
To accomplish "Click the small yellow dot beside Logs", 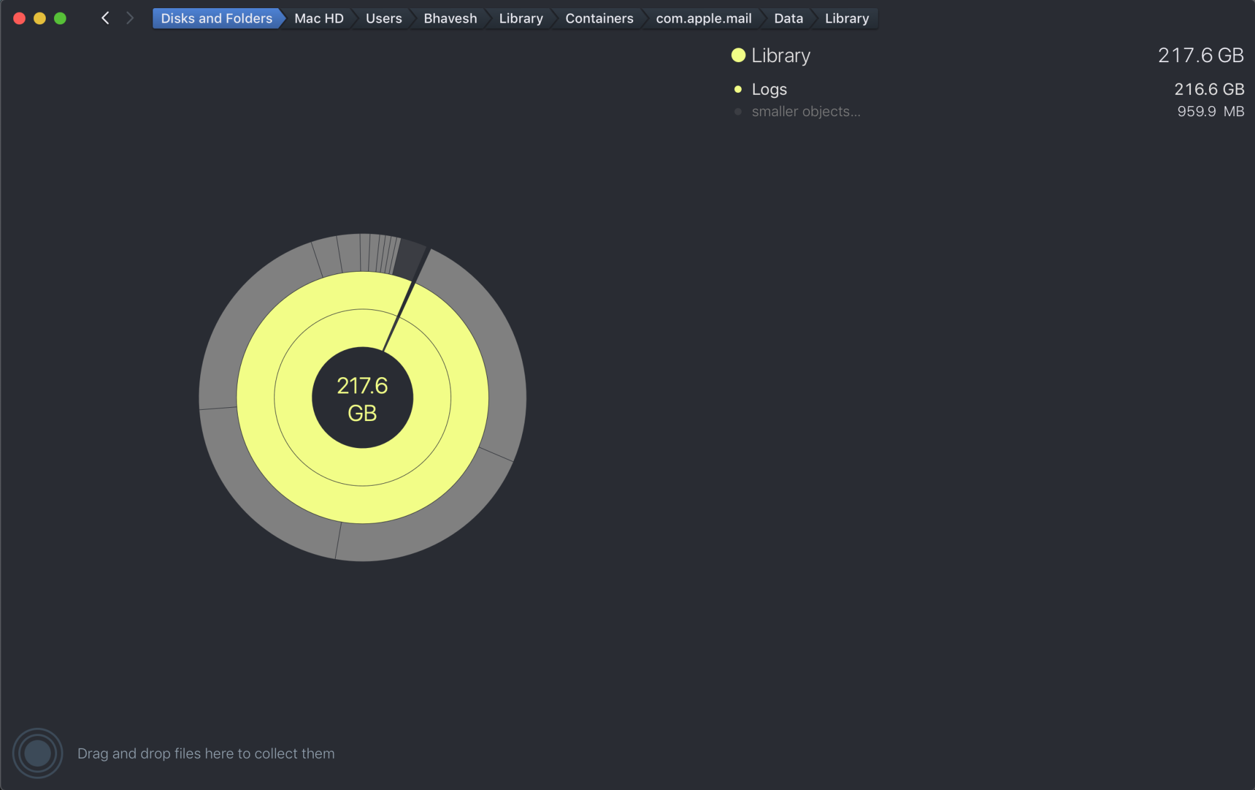I will [738, 89].
